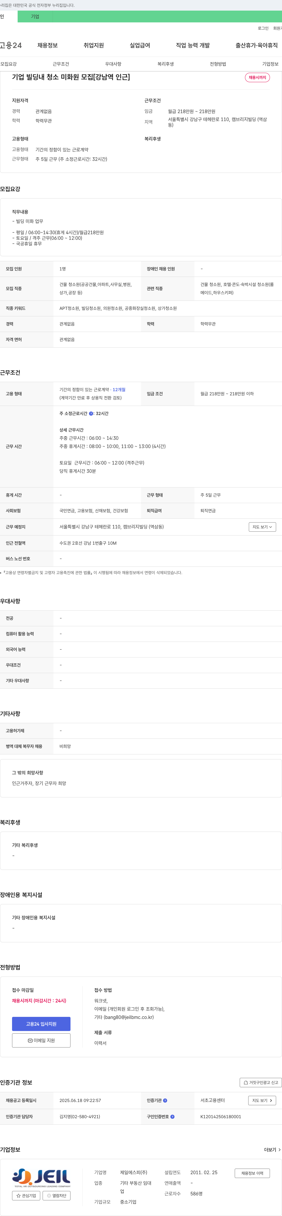Open help icon beside 주 소정근로시간
Screen dimensions: 282x1216
click(91, 414)
